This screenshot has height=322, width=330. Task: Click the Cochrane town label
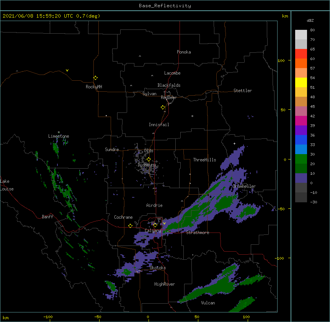(123, 217)
